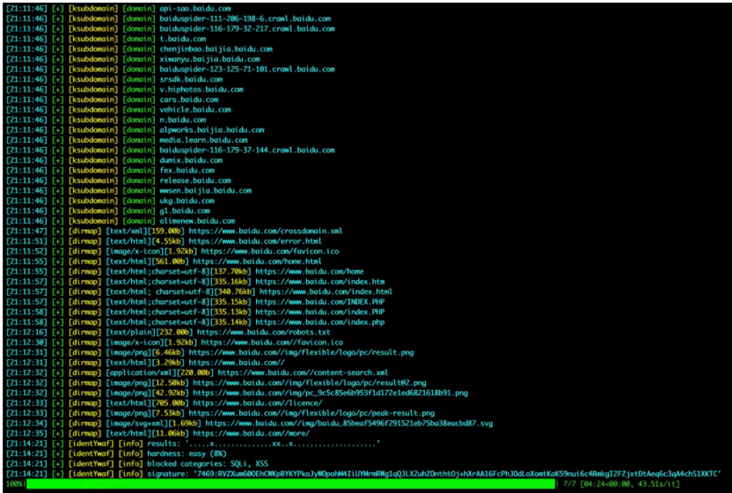Open the index.htm URL
The image size is (732, 493).
320,282
